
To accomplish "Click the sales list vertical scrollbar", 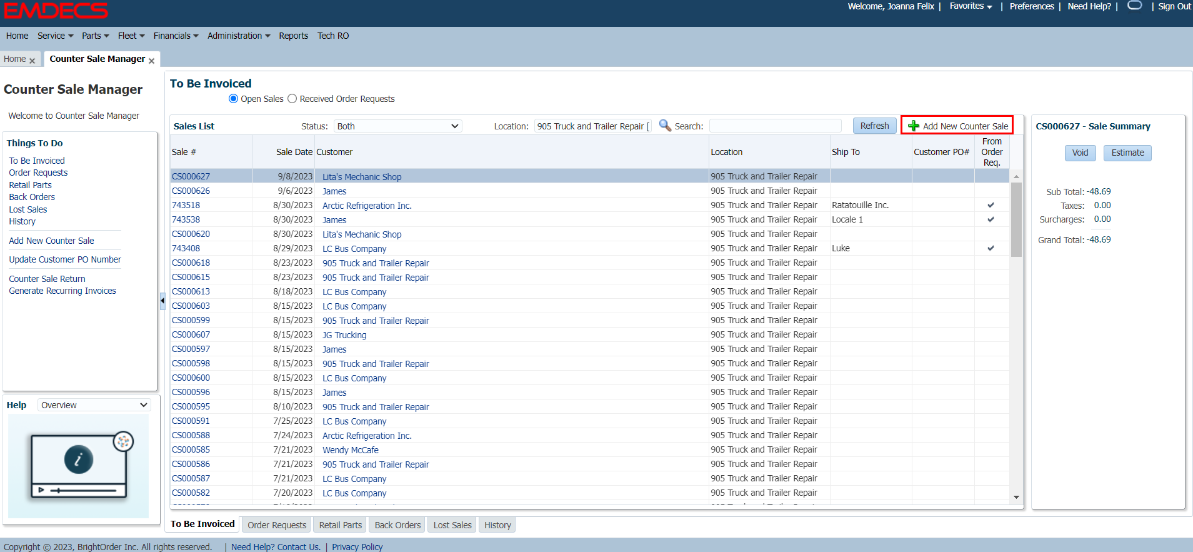I will 1016,219.
